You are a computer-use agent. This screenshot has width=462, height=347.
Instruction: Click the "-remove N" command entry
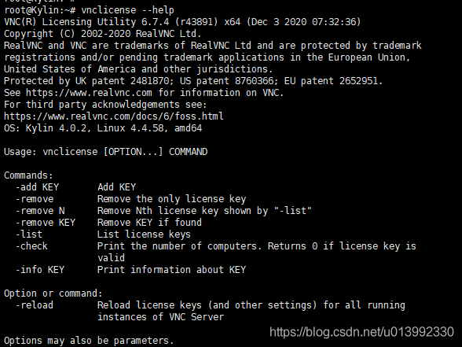(x=40, y=211)
